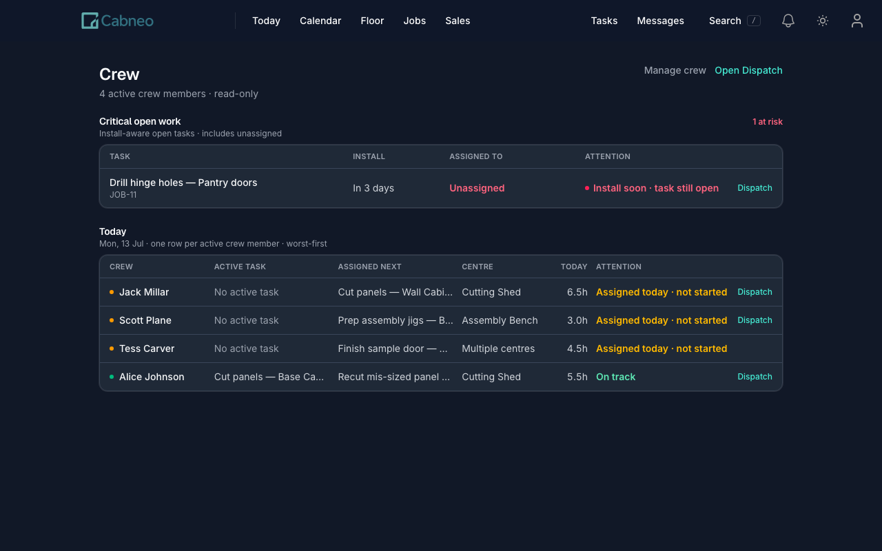This screenshot has height=551, width=882.
Task: Click Alice's active task 'Cut panels — Base Ca...'
Action: coord(269,377)
